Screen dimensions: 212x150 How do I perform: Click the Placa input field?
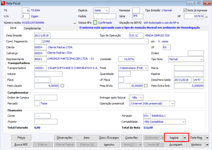coord(42,80)
